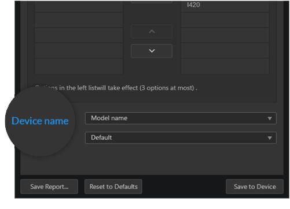Click the Save Report... button
290x209 pixels.
pyautogui.click(x=49, y=186)
